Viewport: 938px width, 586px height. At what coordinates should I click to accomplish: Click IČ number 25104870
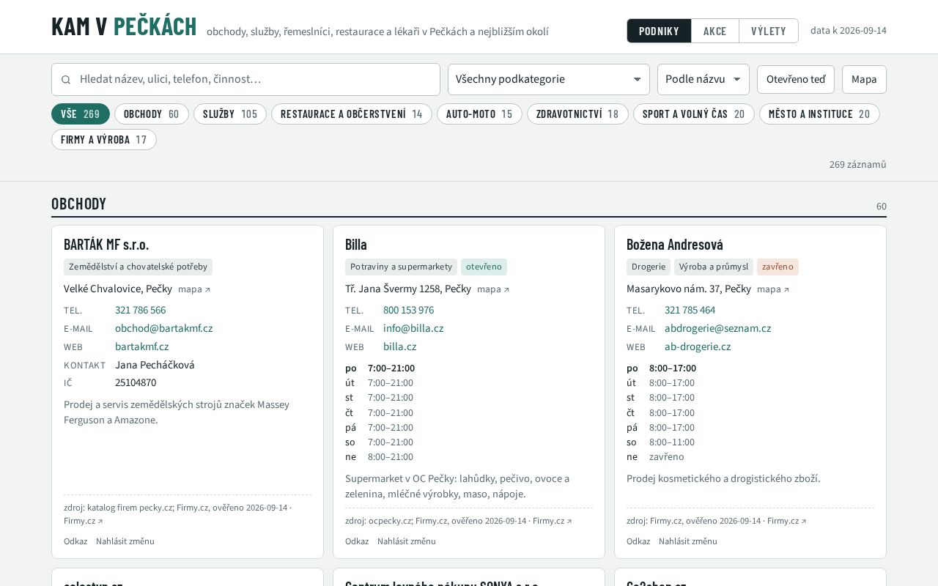click(x=136, y=382)
